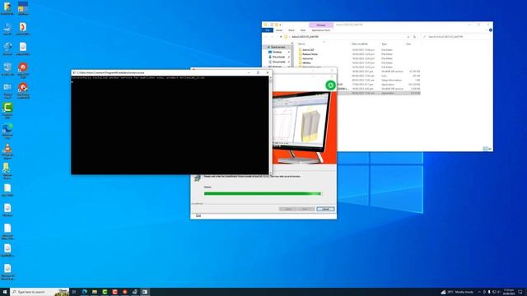Select the resources folder row

tap(359, 58)
